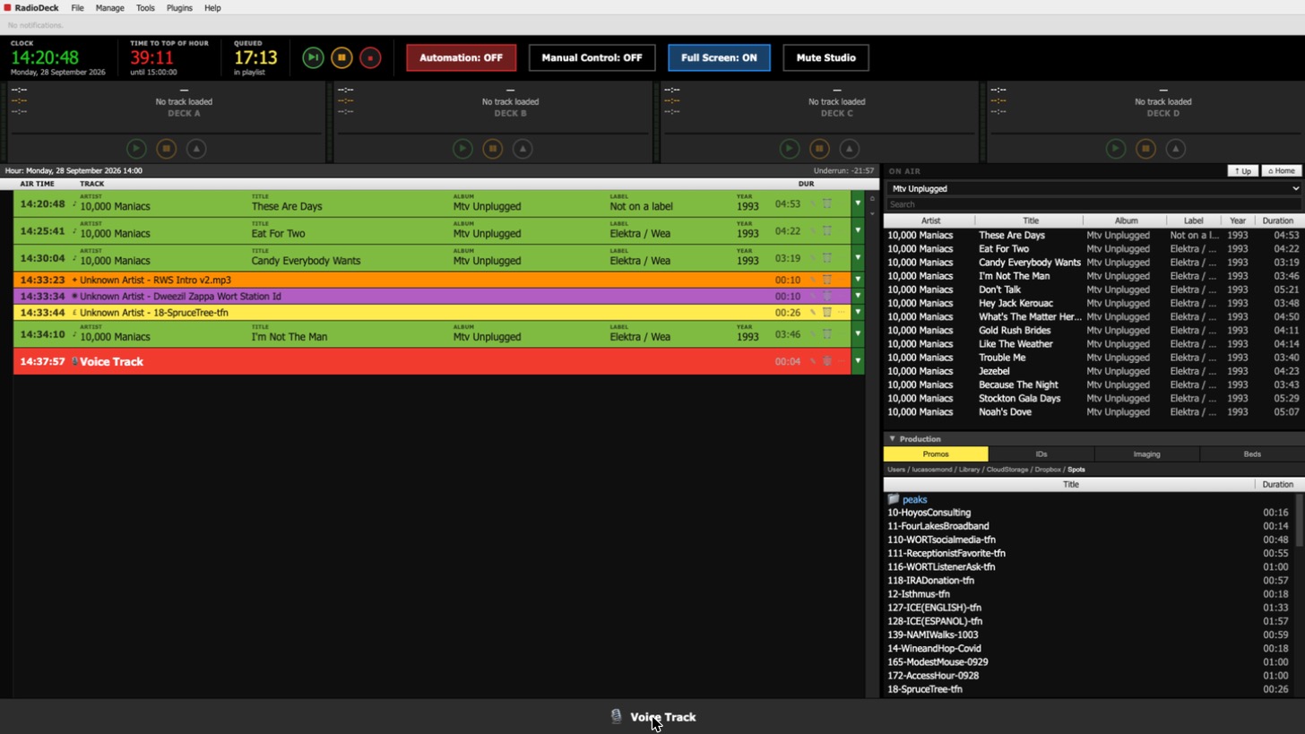This screenshot has width=1305, height=734.
Task: Click Deck B progress bar
Action: tap(492, 134)
